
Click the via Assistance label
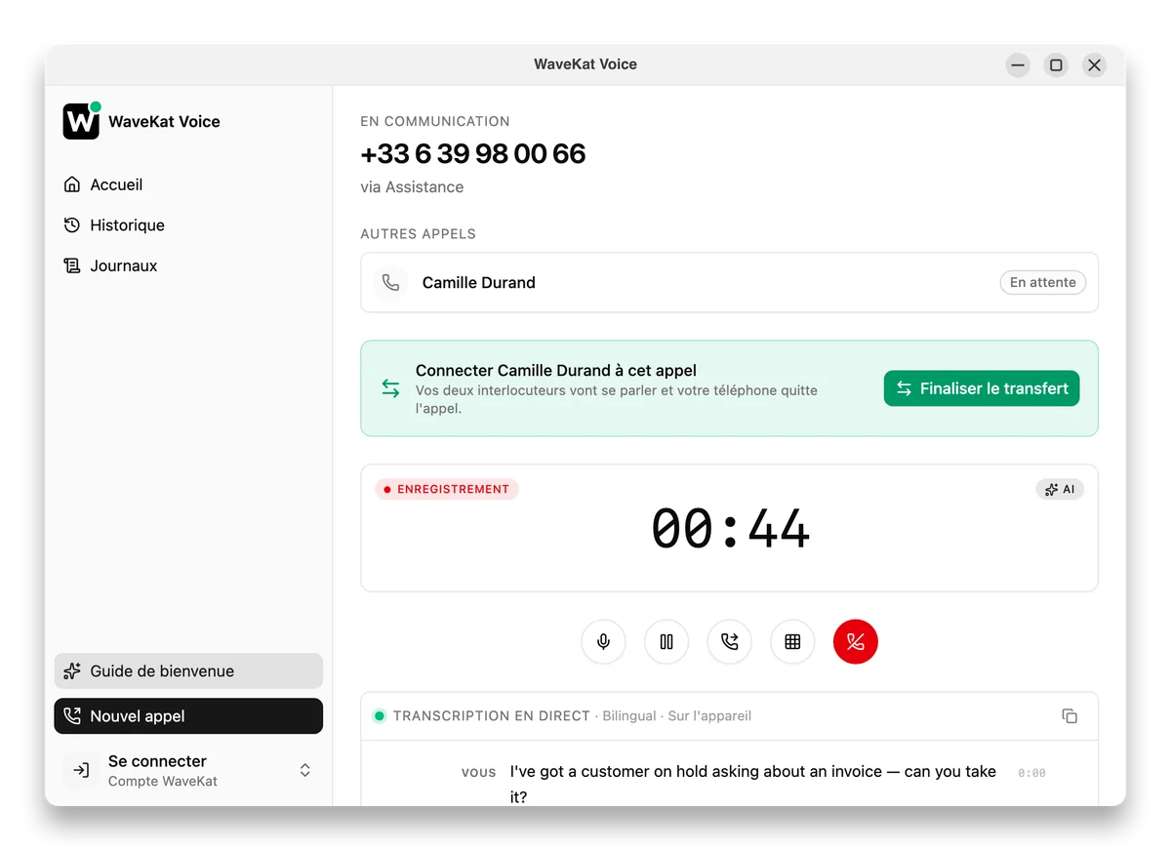point(412,187)
